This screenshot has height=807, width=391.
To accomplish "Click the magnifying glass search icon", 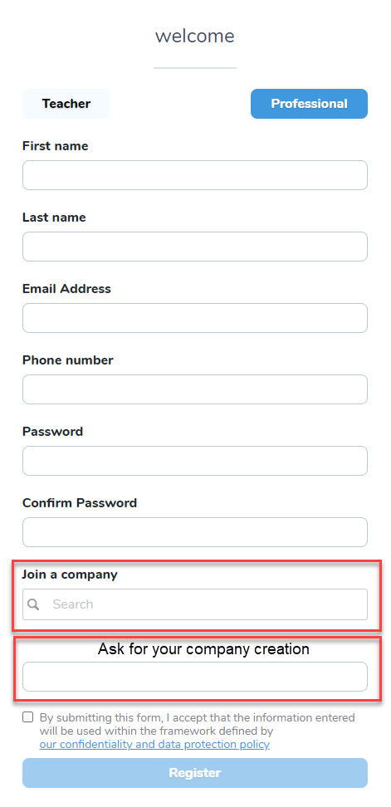I will point(33,604).
